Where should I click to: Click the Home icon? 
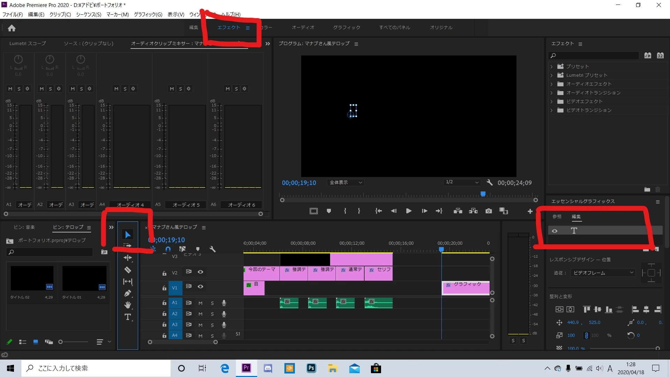(x=12, y=28)
